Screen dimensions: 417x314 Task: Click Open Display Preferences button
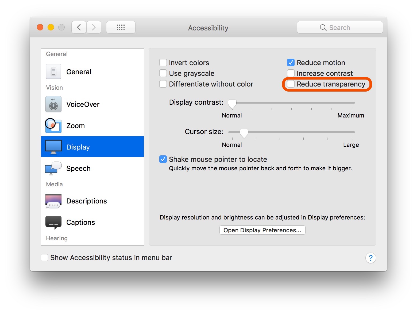262,230
